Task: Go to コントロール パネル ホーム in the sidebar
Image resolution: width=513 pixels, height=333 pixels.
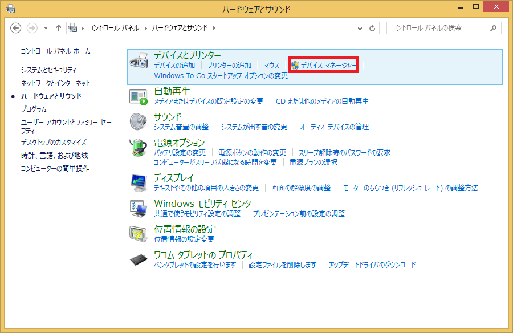Action: coord(56,51)
